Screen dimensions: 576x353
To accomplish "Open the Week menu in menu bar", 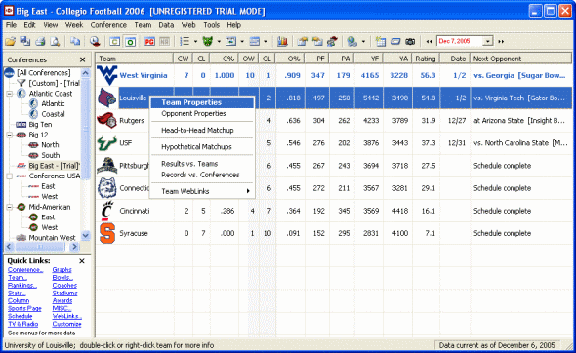I will pos(74,25).
